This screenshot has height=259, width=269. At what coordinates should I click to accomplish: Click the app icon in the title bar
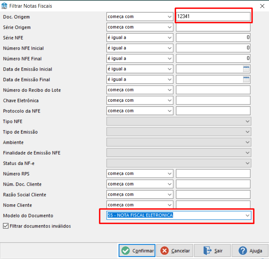pos(4,6)
